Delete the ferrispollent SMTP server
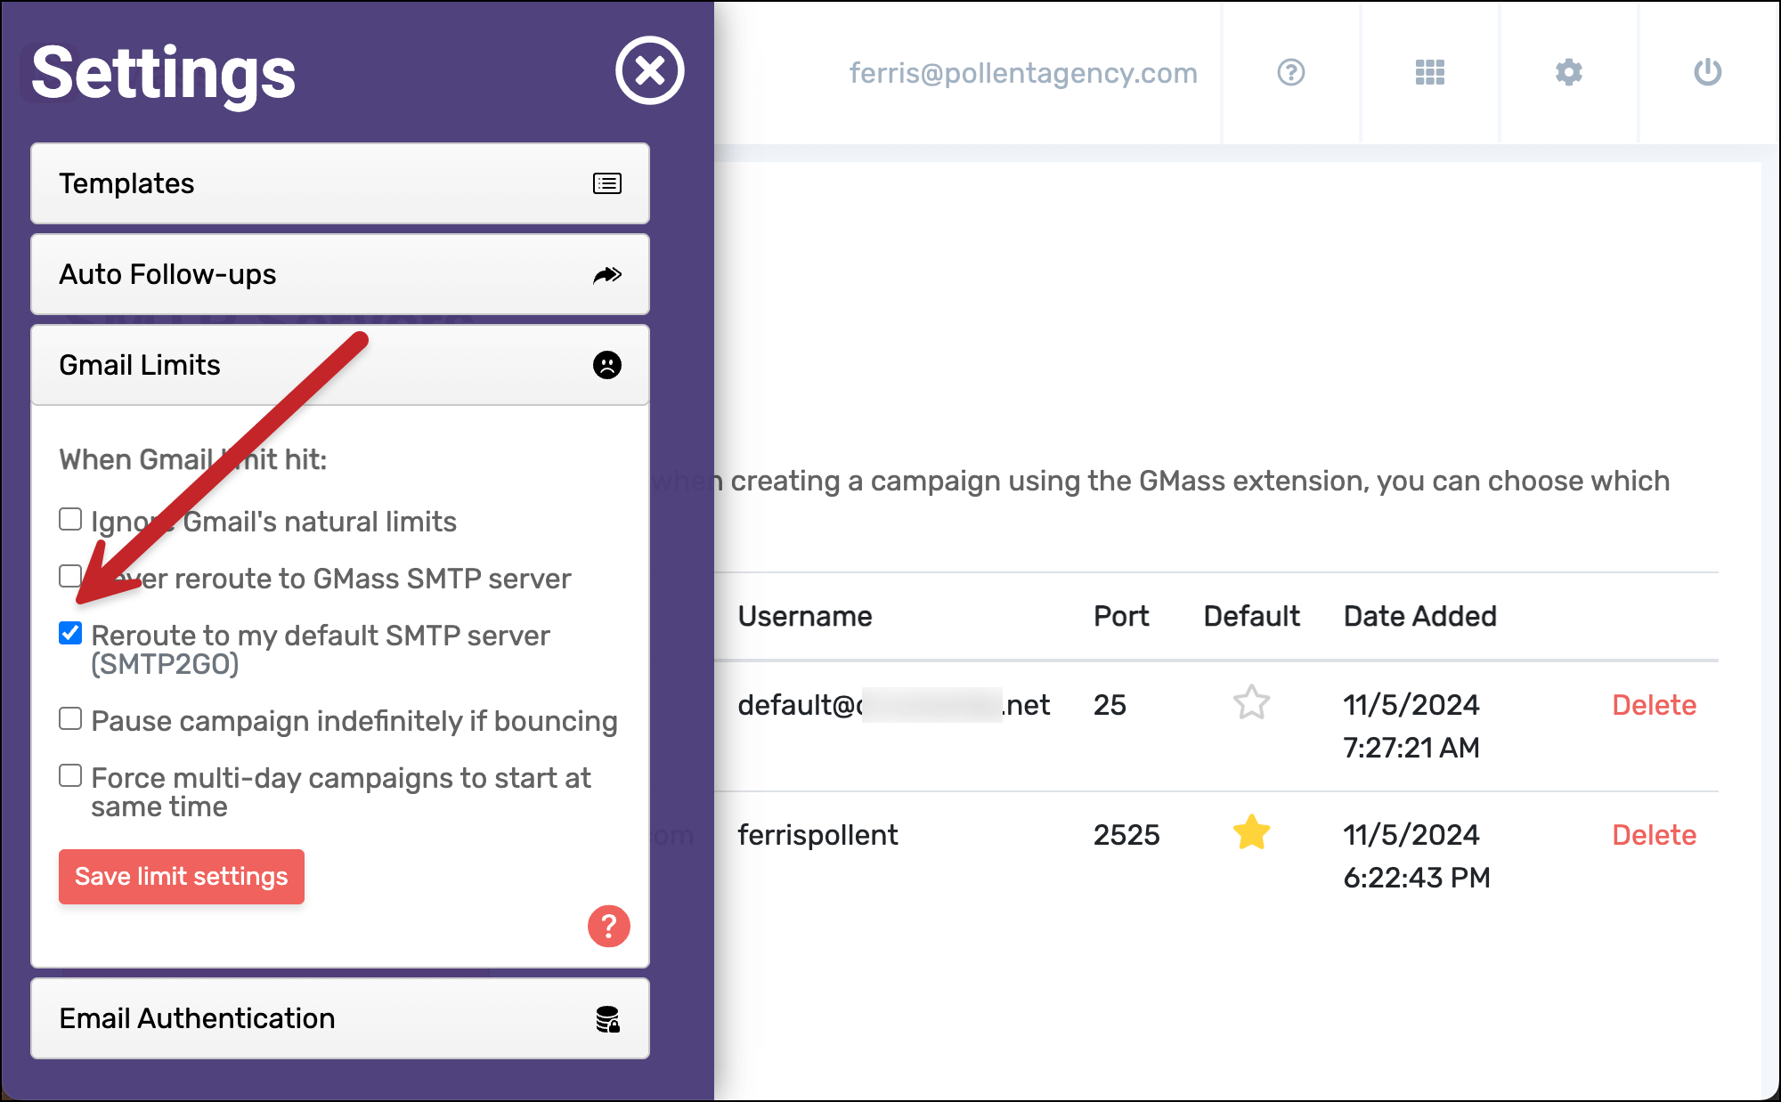Screen dimensions: 1781x1102 click(x=1654, y=835)
